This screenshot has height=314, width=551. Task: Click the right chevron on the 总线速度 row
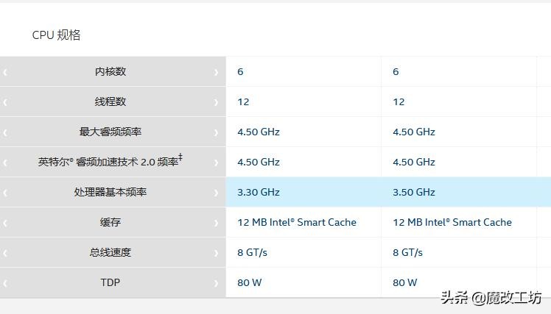(216, 253)
